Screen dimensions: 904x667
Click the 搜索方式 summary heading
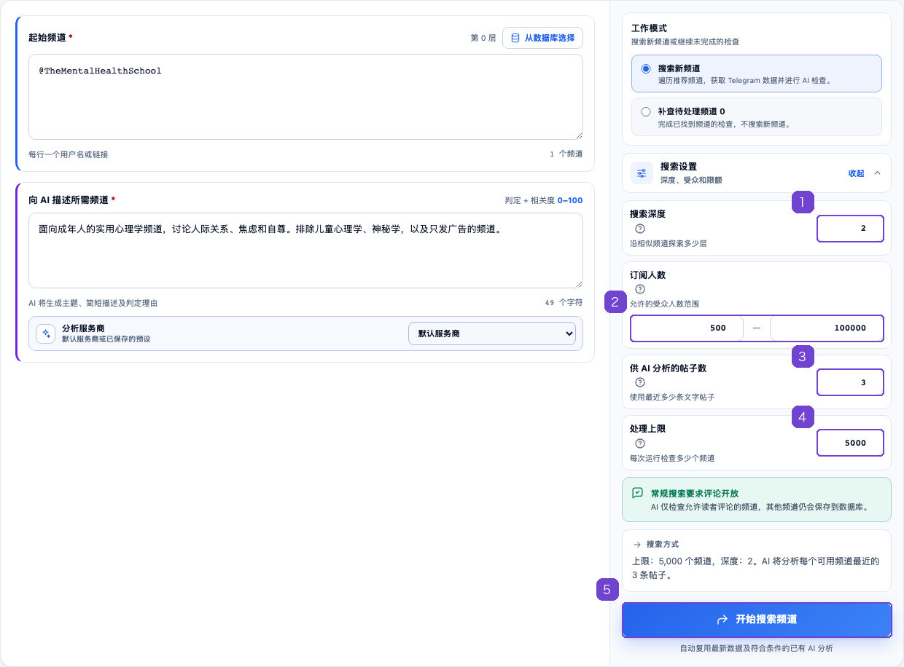click(663, 545)
